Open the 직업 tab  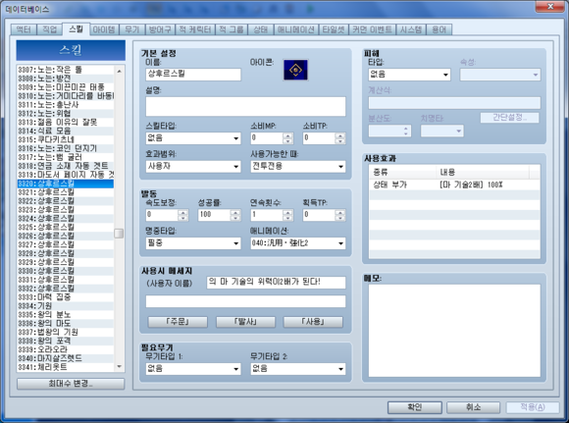(50, 29)
